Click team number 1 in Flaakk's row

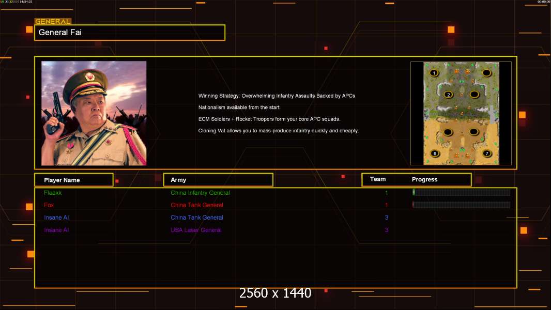coord(387,193)
